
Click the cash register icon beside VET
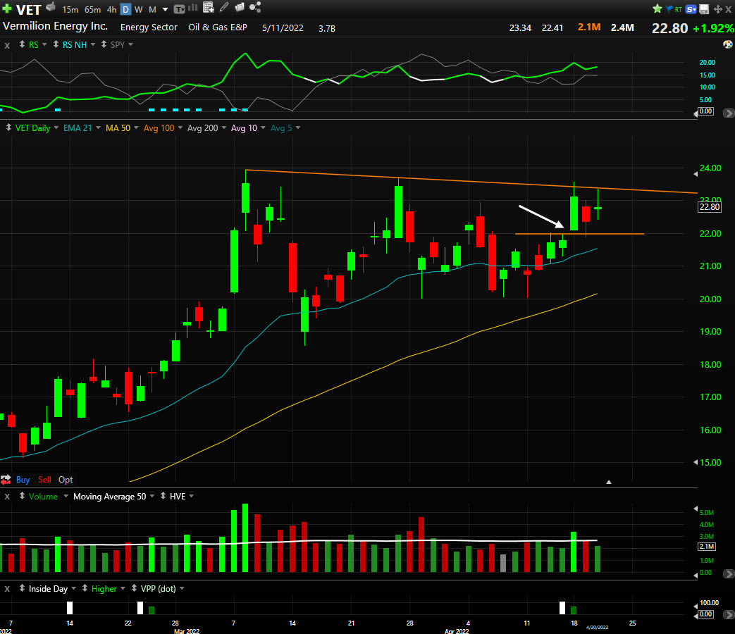click(51, 7)
